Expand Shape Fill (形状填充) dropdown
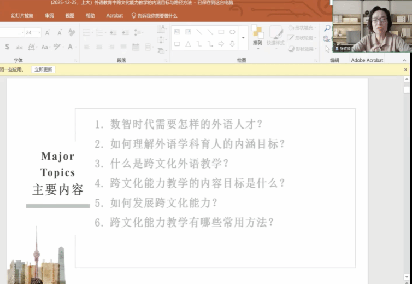 pyautogui.click(x=315, y=27)
